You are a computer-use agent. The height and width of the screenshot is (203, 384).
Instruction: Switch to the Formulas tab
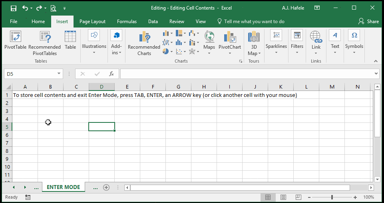click(x=127, y=22)
